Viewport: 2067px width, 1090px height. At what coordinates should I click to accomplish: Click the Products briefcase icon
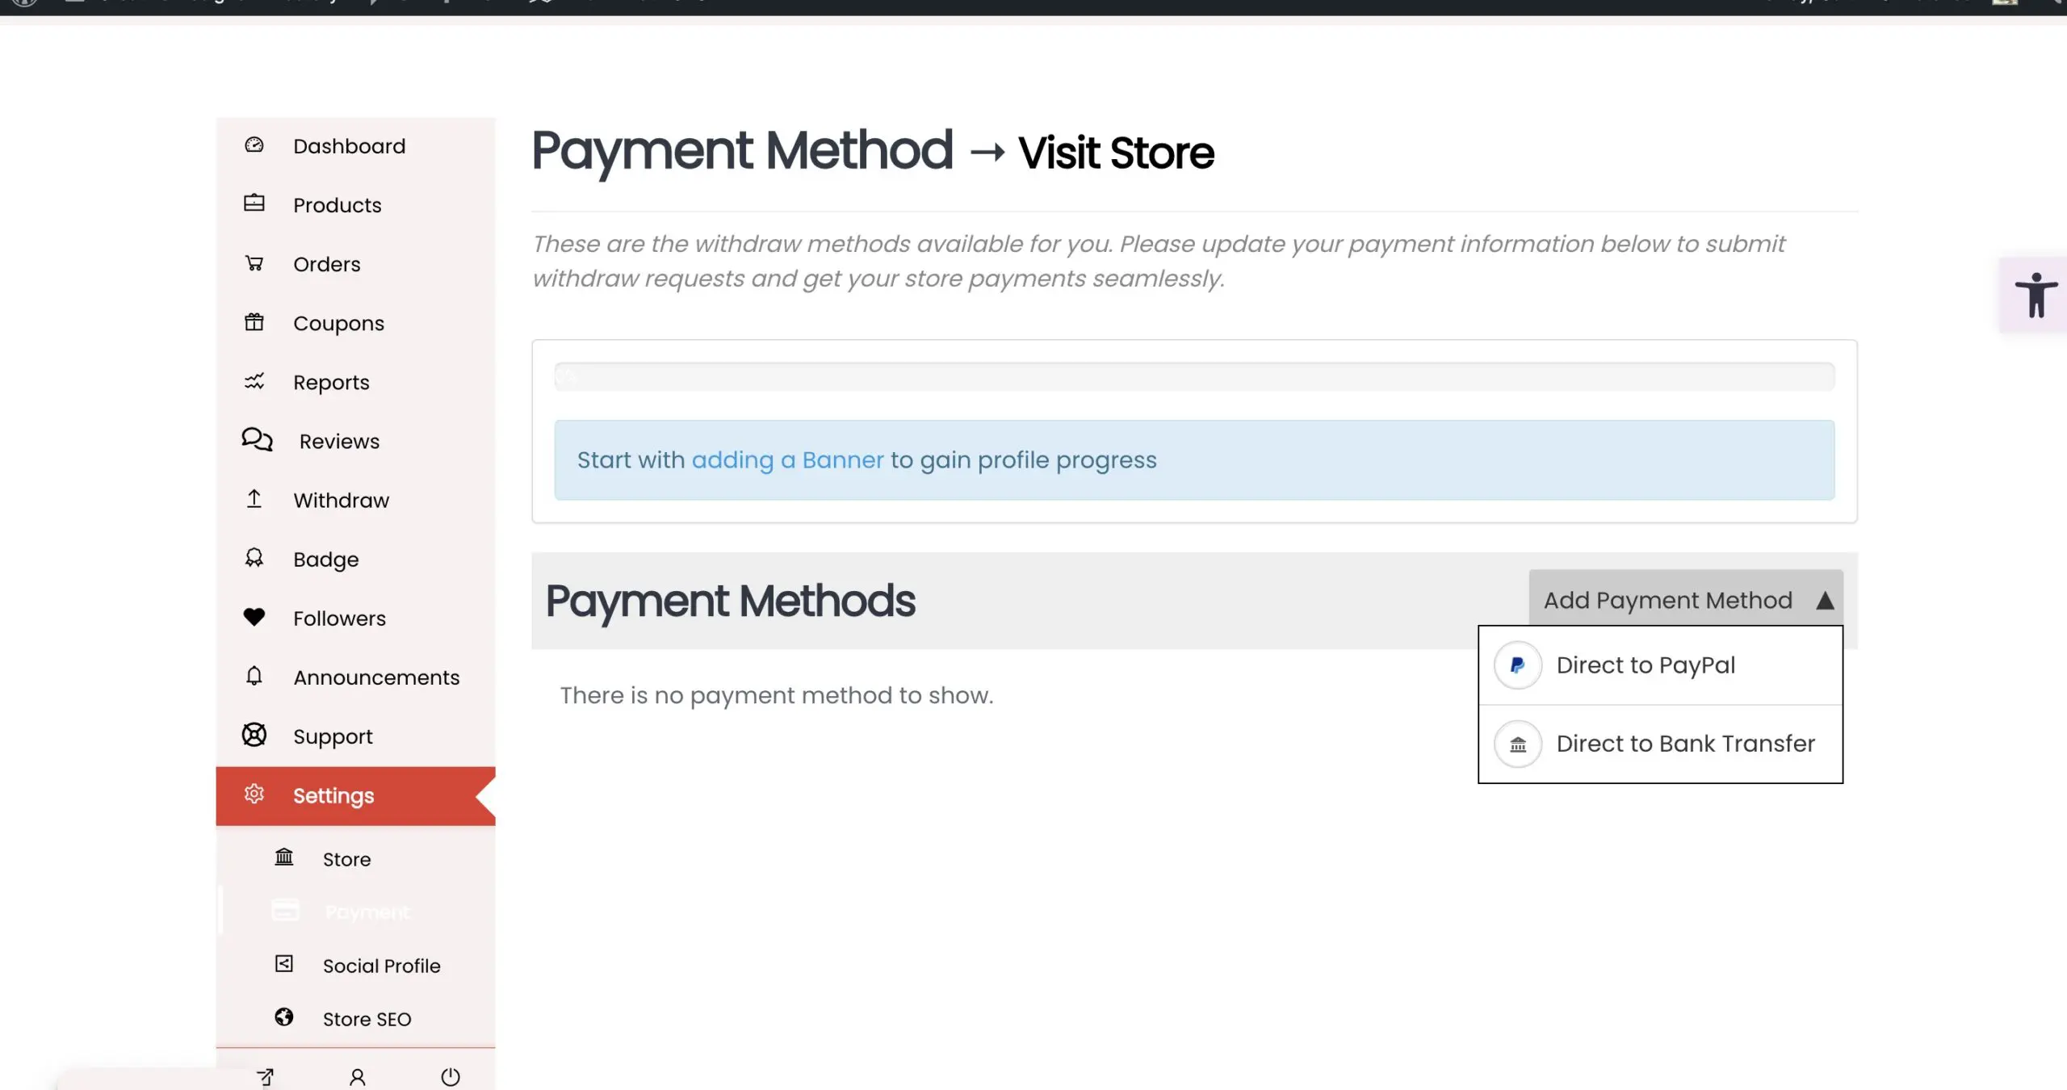[254, 203]
